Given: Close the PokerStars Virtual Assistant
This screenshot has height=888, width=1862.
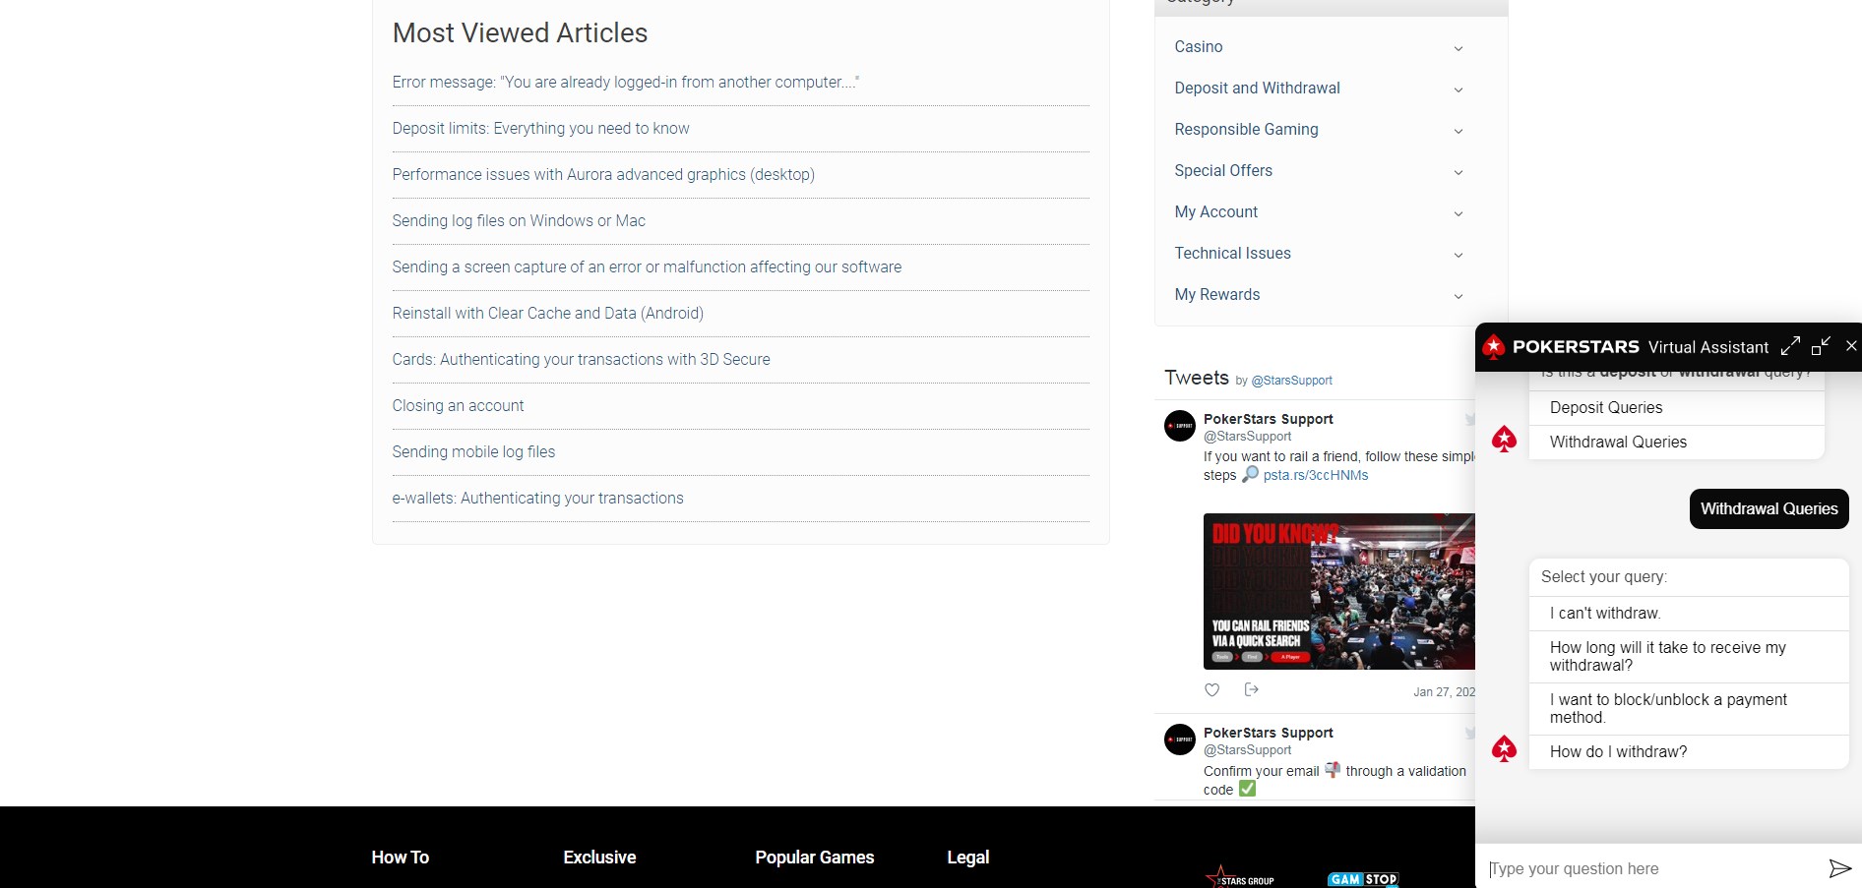Looking at the screenshot, I should 1851,346.
